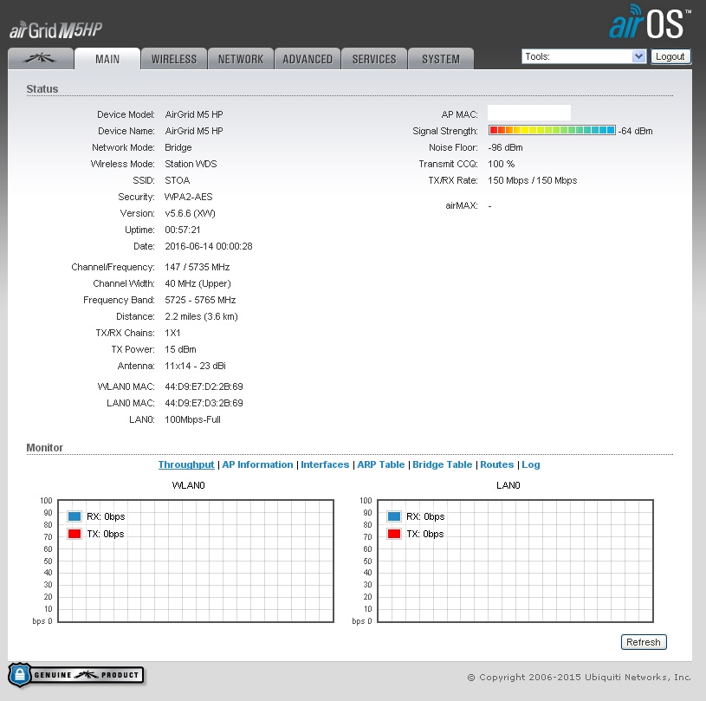Open the Routes link
Screen dimensions: 706x701
click(x=496, y=464)
